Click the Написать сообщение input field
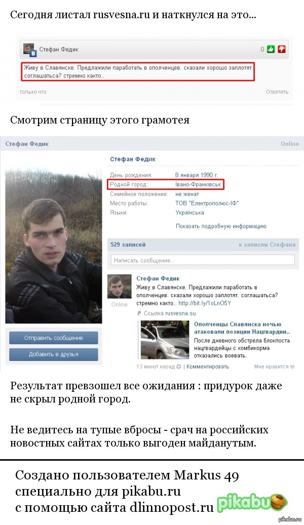Screen dimensions: 304x525 pos(203,260)
